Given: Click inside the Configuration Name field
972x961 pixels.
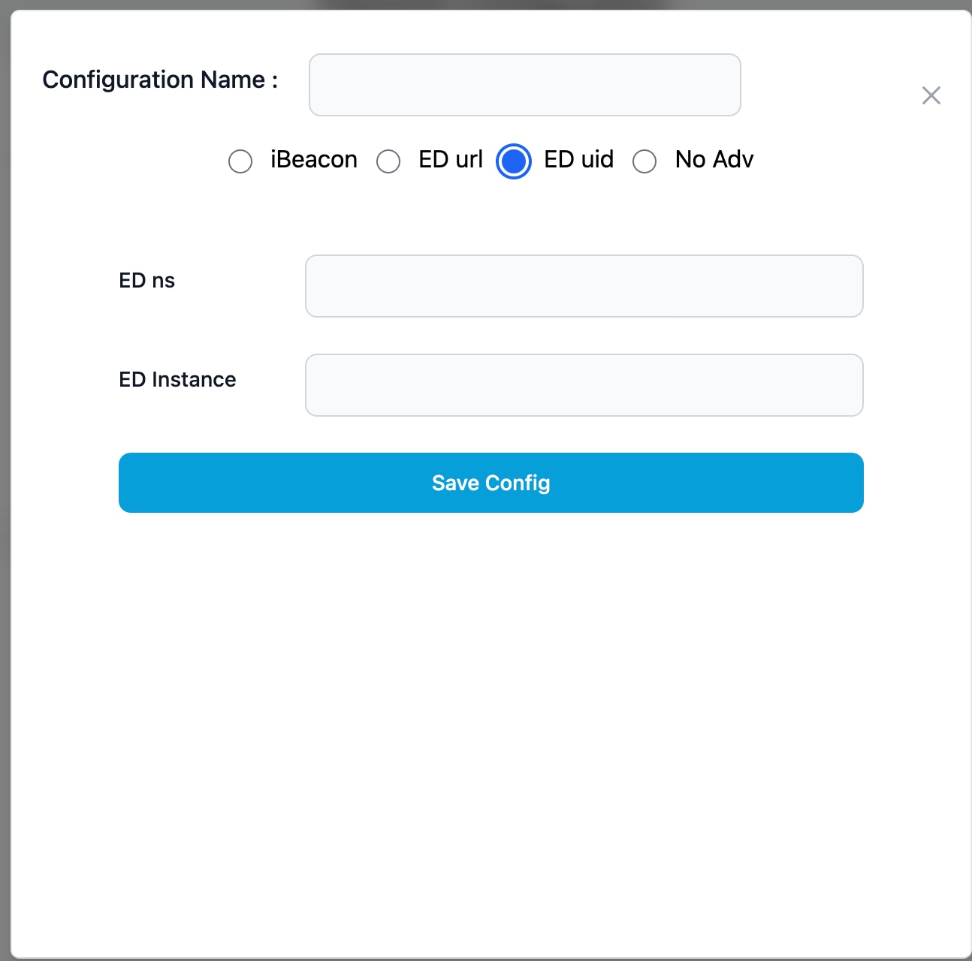Looking at the screenshot, I should tap(524, 84).
